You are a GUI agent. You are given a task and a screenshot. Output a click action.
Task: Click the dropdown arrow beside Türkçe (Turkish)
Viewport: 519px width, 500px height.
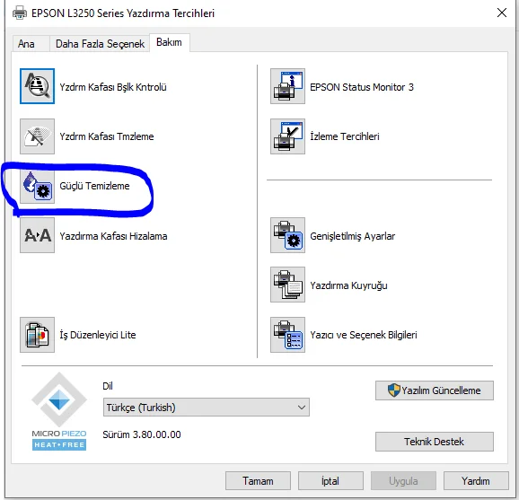pos(301,408)
